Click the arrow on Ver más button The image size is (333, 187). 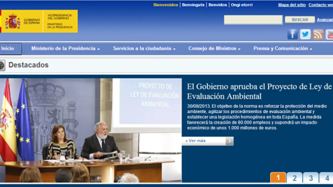(x=229, y=141)
